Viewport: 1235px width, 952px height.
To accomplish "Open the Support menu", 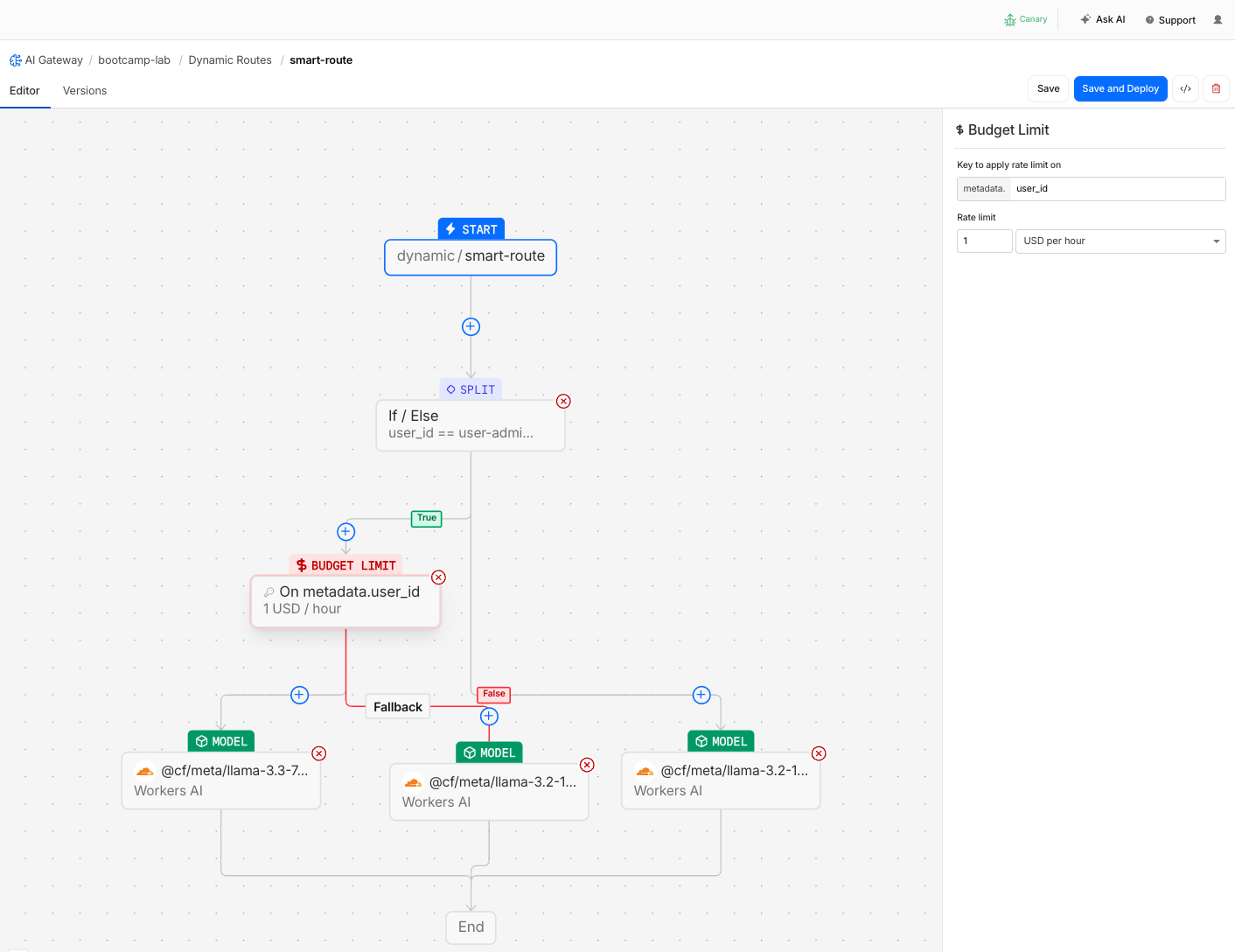I will (x=1170, y=20).
